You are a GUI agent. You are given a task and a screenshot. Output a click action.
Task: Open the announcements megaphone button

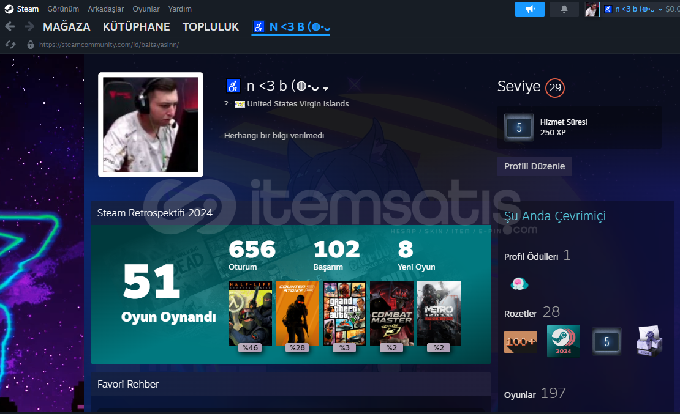[529, 9]
